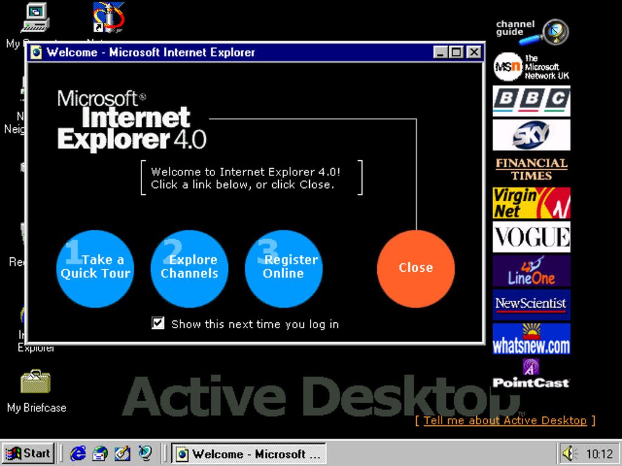Click 'Show this next time you log in' text
The width and height of the screenshot is (622, 466).
255,324
